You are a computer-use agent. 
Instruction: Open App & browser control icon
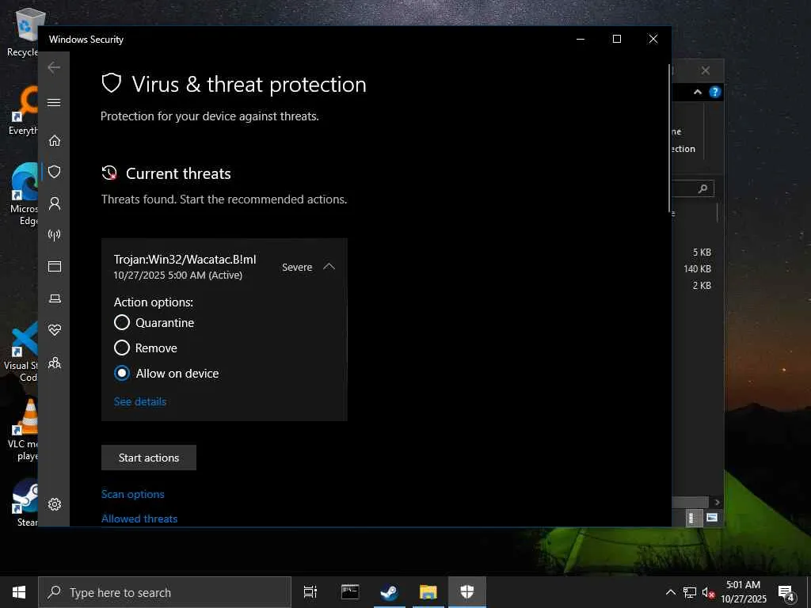pyautogui.click(x=55, y=266)
